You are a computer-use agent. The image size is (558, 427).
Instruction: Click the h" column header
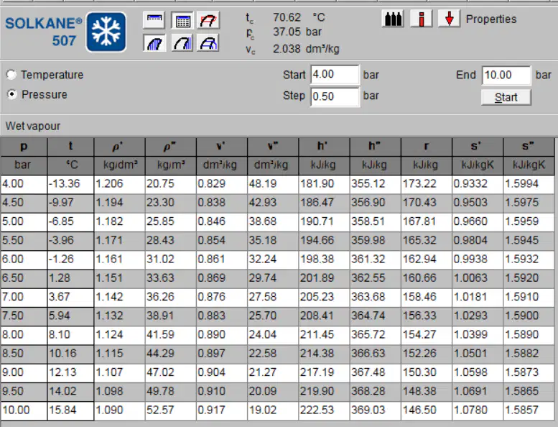coord(375,147)
